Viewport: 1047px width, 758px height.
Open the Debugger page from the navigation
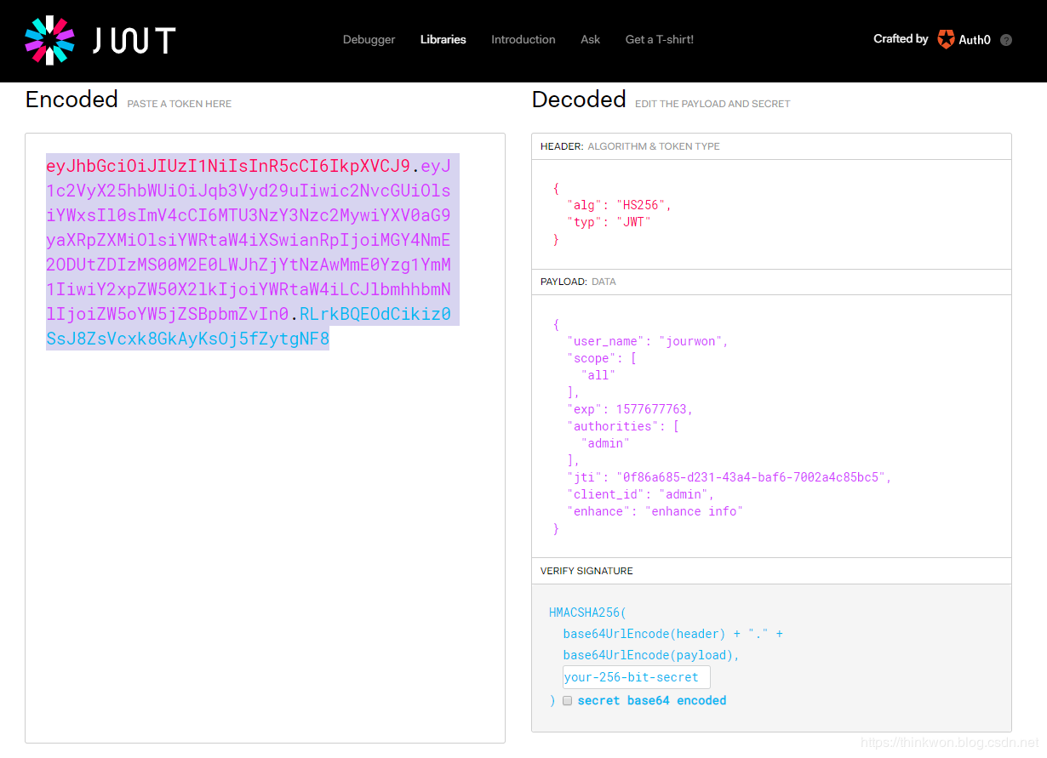click(x=369, y=39)
